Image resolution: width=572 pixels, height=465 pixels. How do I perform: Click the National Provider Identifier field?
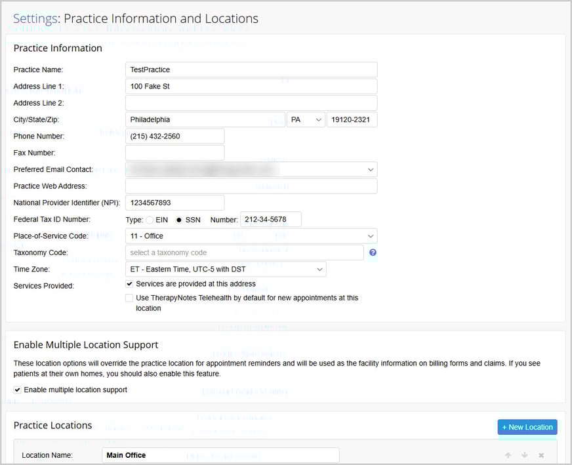pos(174,203)
